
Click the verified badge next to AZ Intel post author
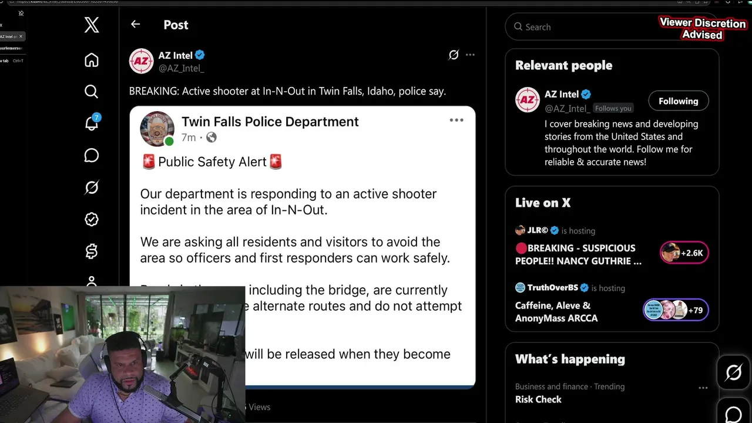tap(200, 55)
